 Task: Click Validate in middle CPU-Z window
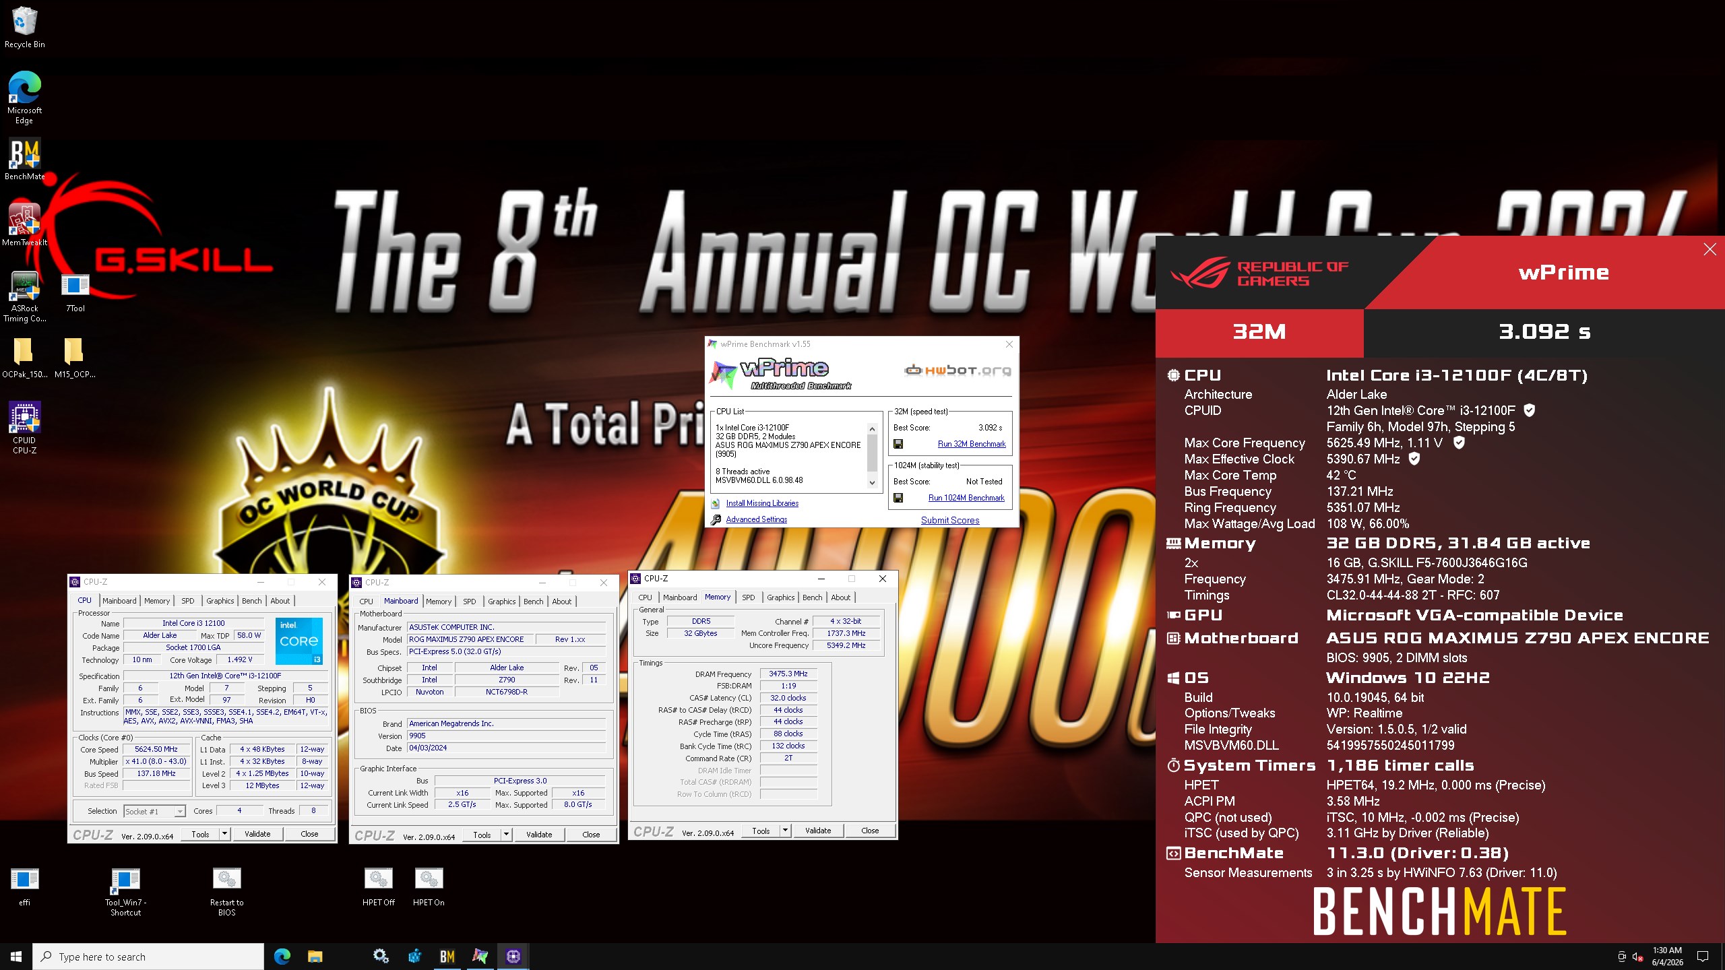click(x=539, y=835)
